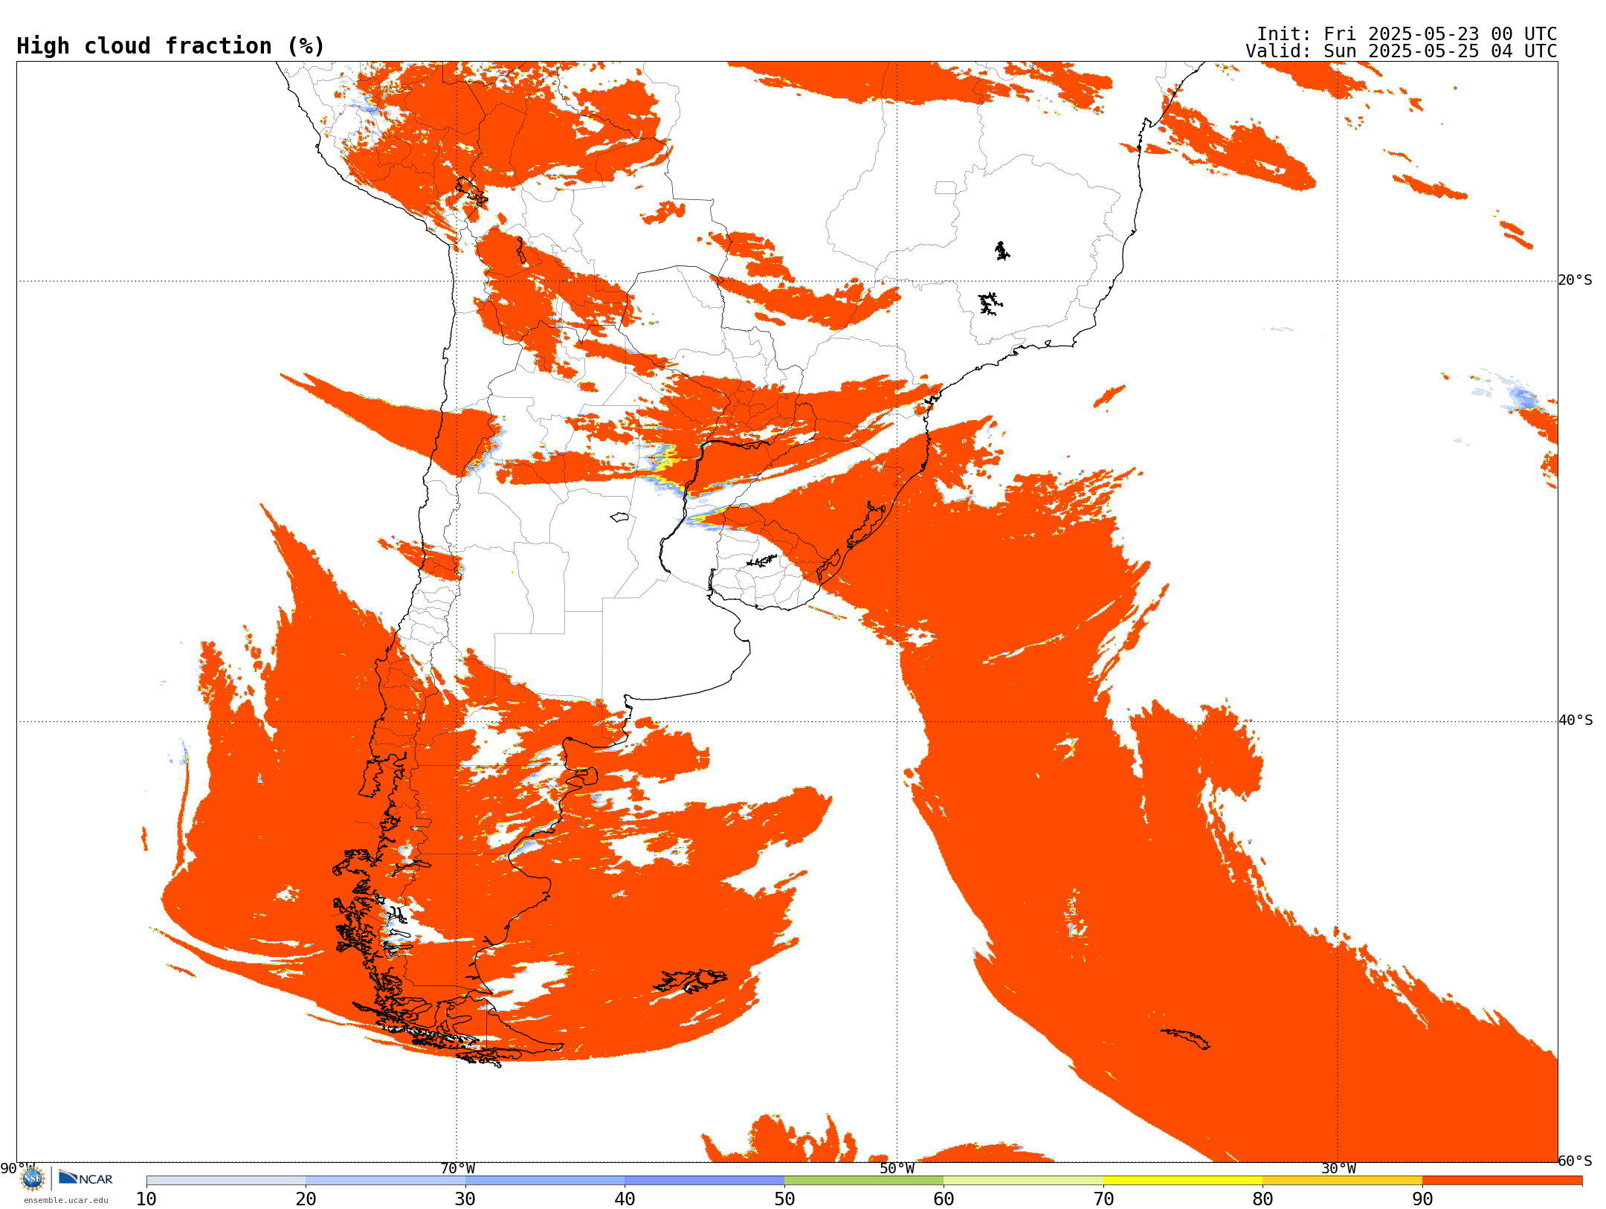Click the 20°S latitude label

click(x=1575, y=280)
